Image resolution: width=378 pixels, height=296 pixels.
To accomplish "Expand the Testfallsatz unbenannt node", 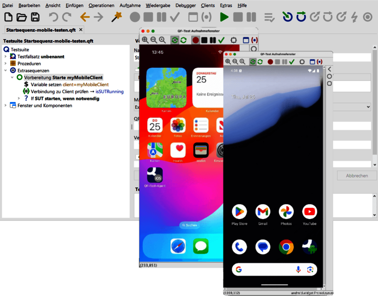I will pos(5,57).
